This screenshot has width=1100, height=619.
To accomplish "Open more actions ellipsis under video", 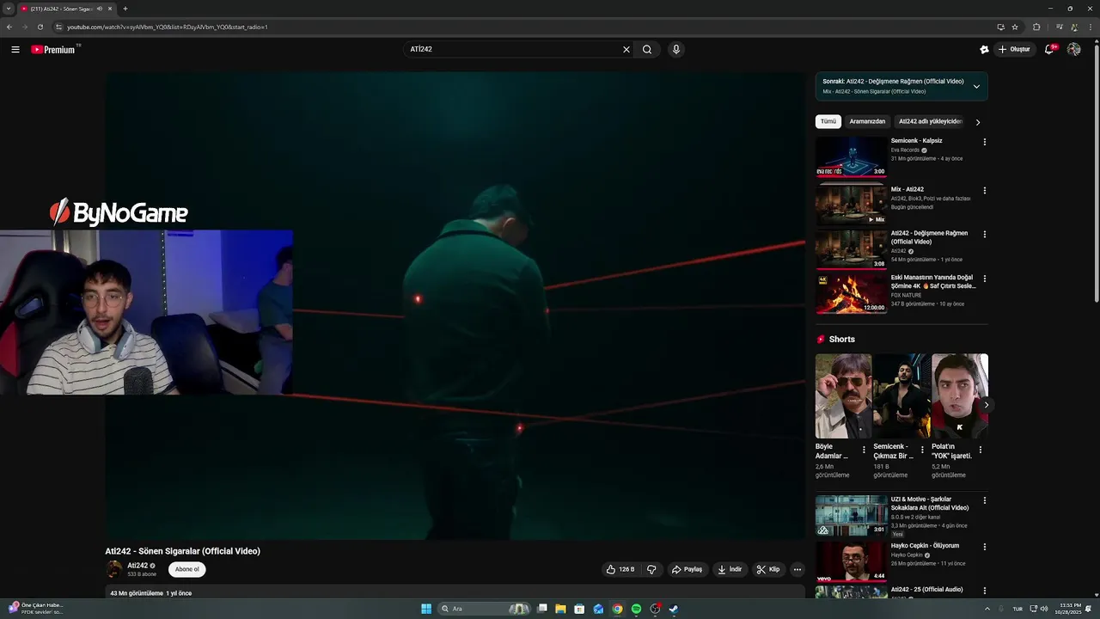I will 797,569.
